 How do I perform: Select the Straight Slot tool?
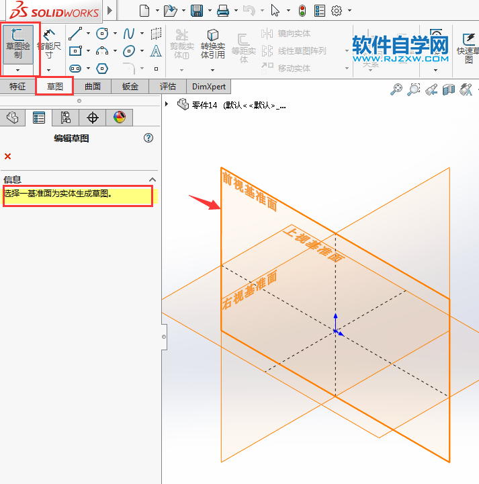coord(75,69)
